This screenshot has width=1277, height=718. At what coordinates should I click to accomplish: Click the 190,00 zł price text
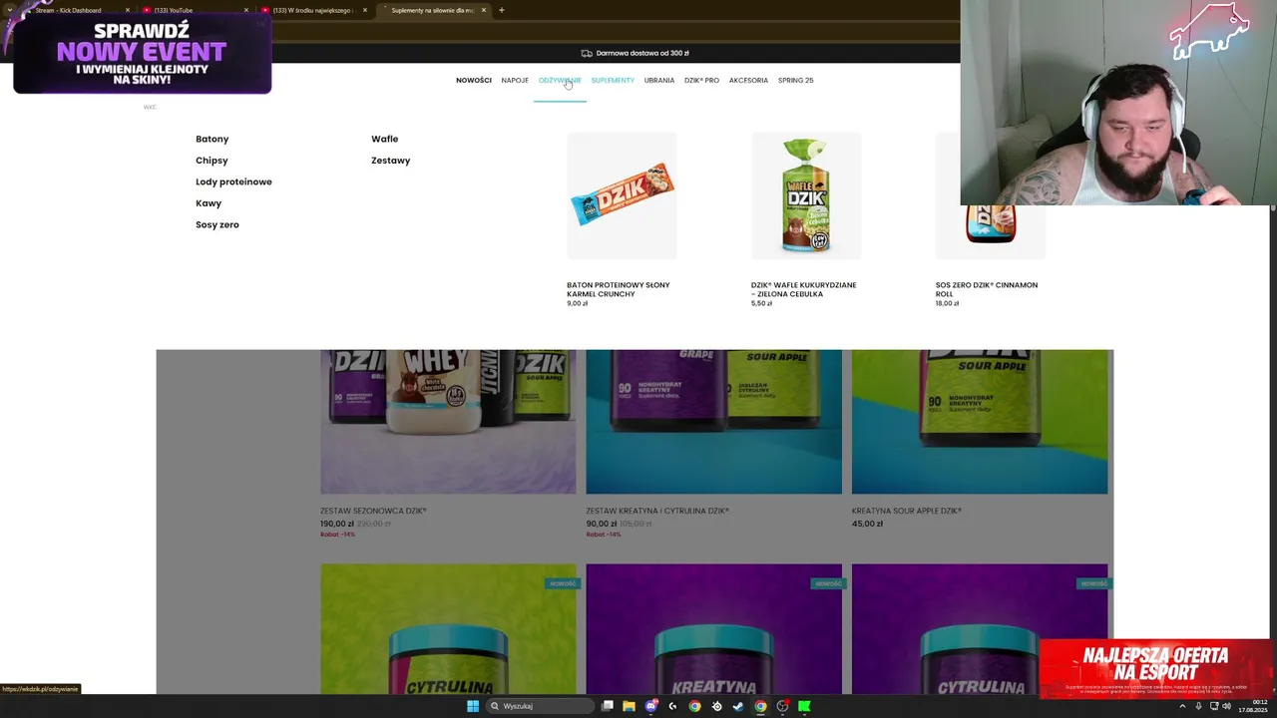click(x=337, y=524)
